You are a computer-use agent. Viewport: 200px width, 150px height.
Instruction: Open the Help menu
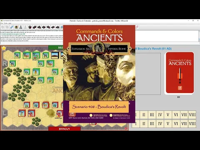(10, 23)
